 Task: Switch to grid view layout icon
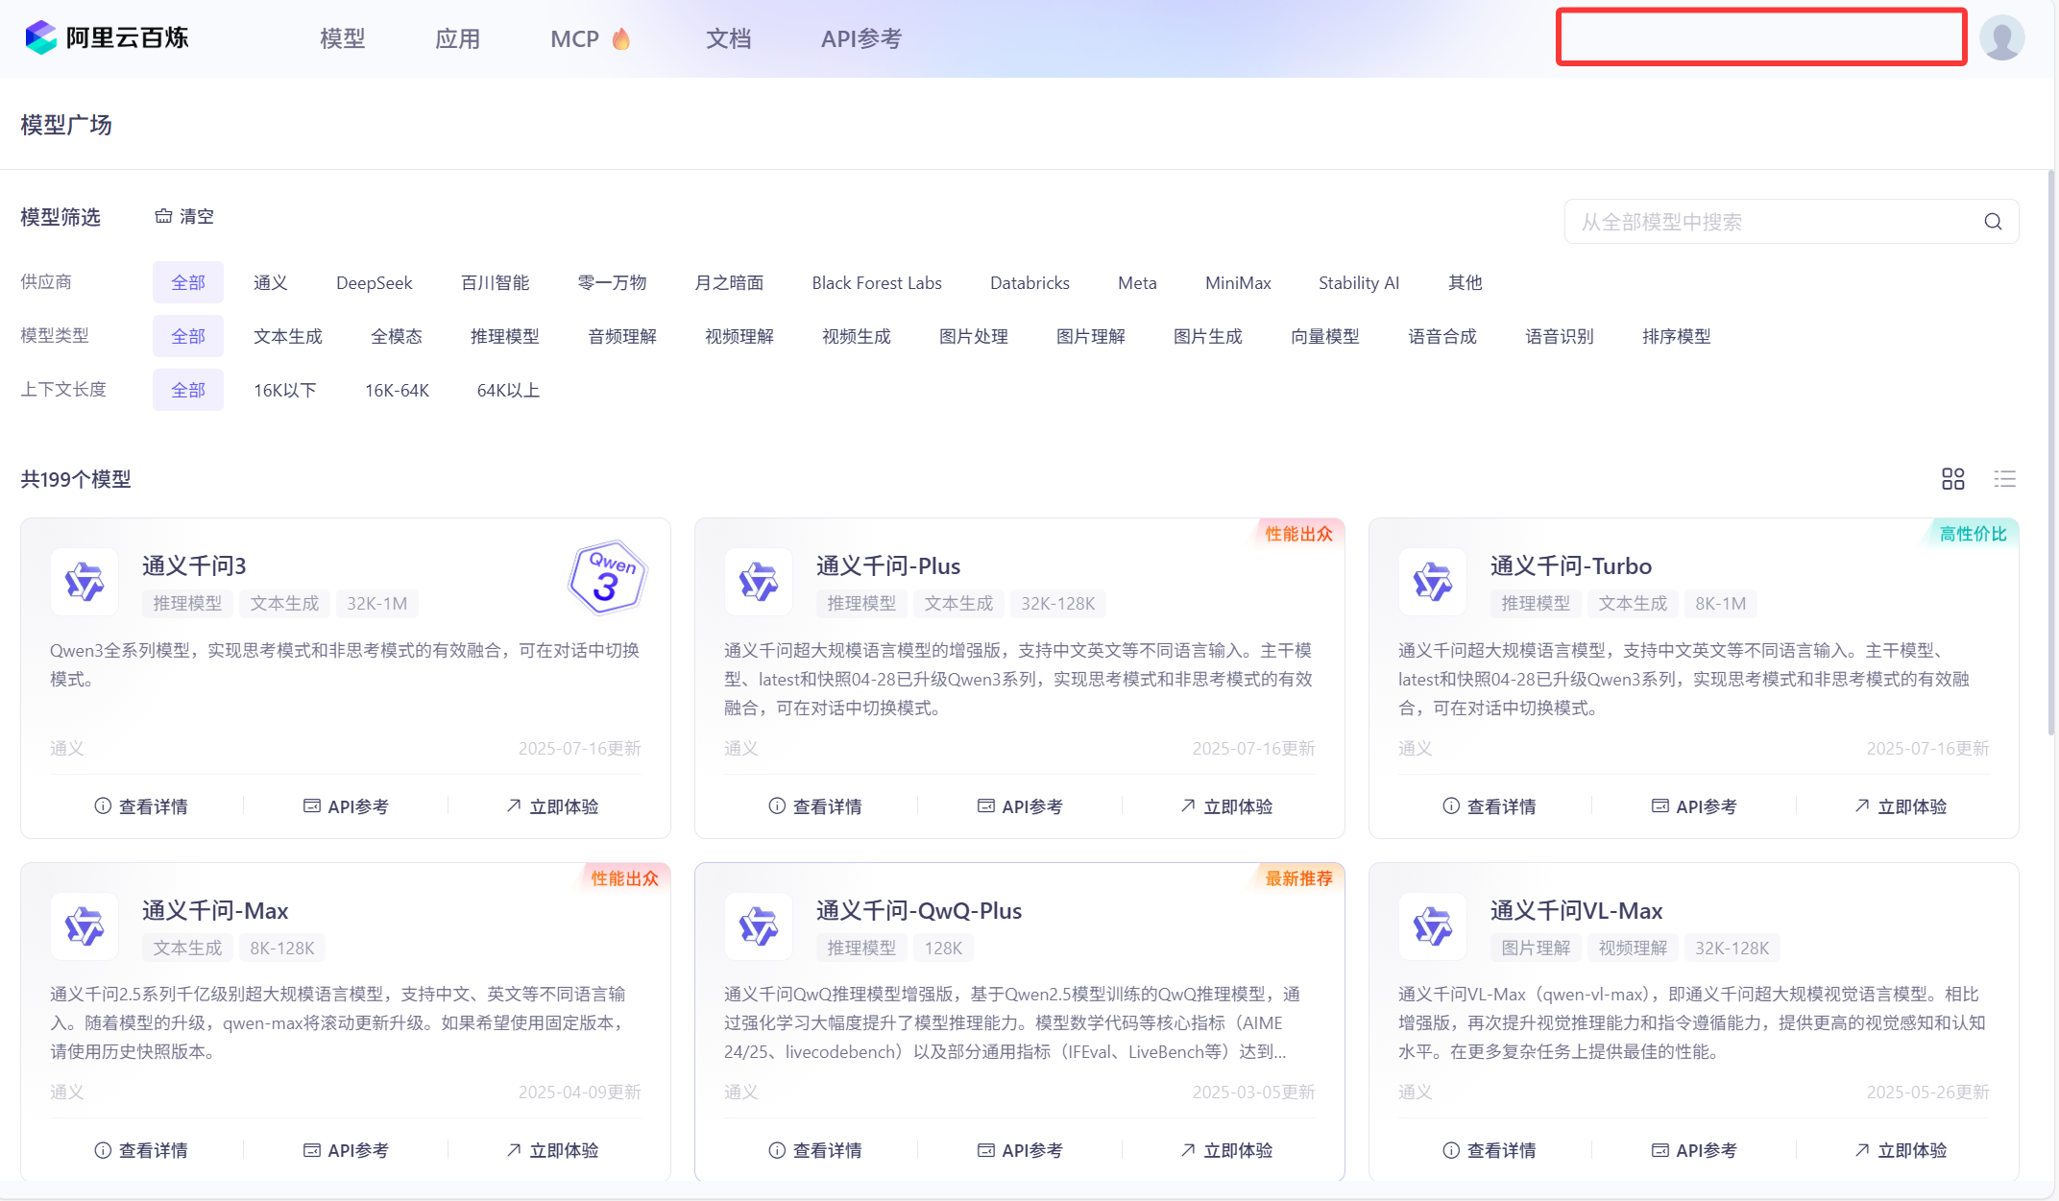pyautogui.click(x=1953, y=479)
